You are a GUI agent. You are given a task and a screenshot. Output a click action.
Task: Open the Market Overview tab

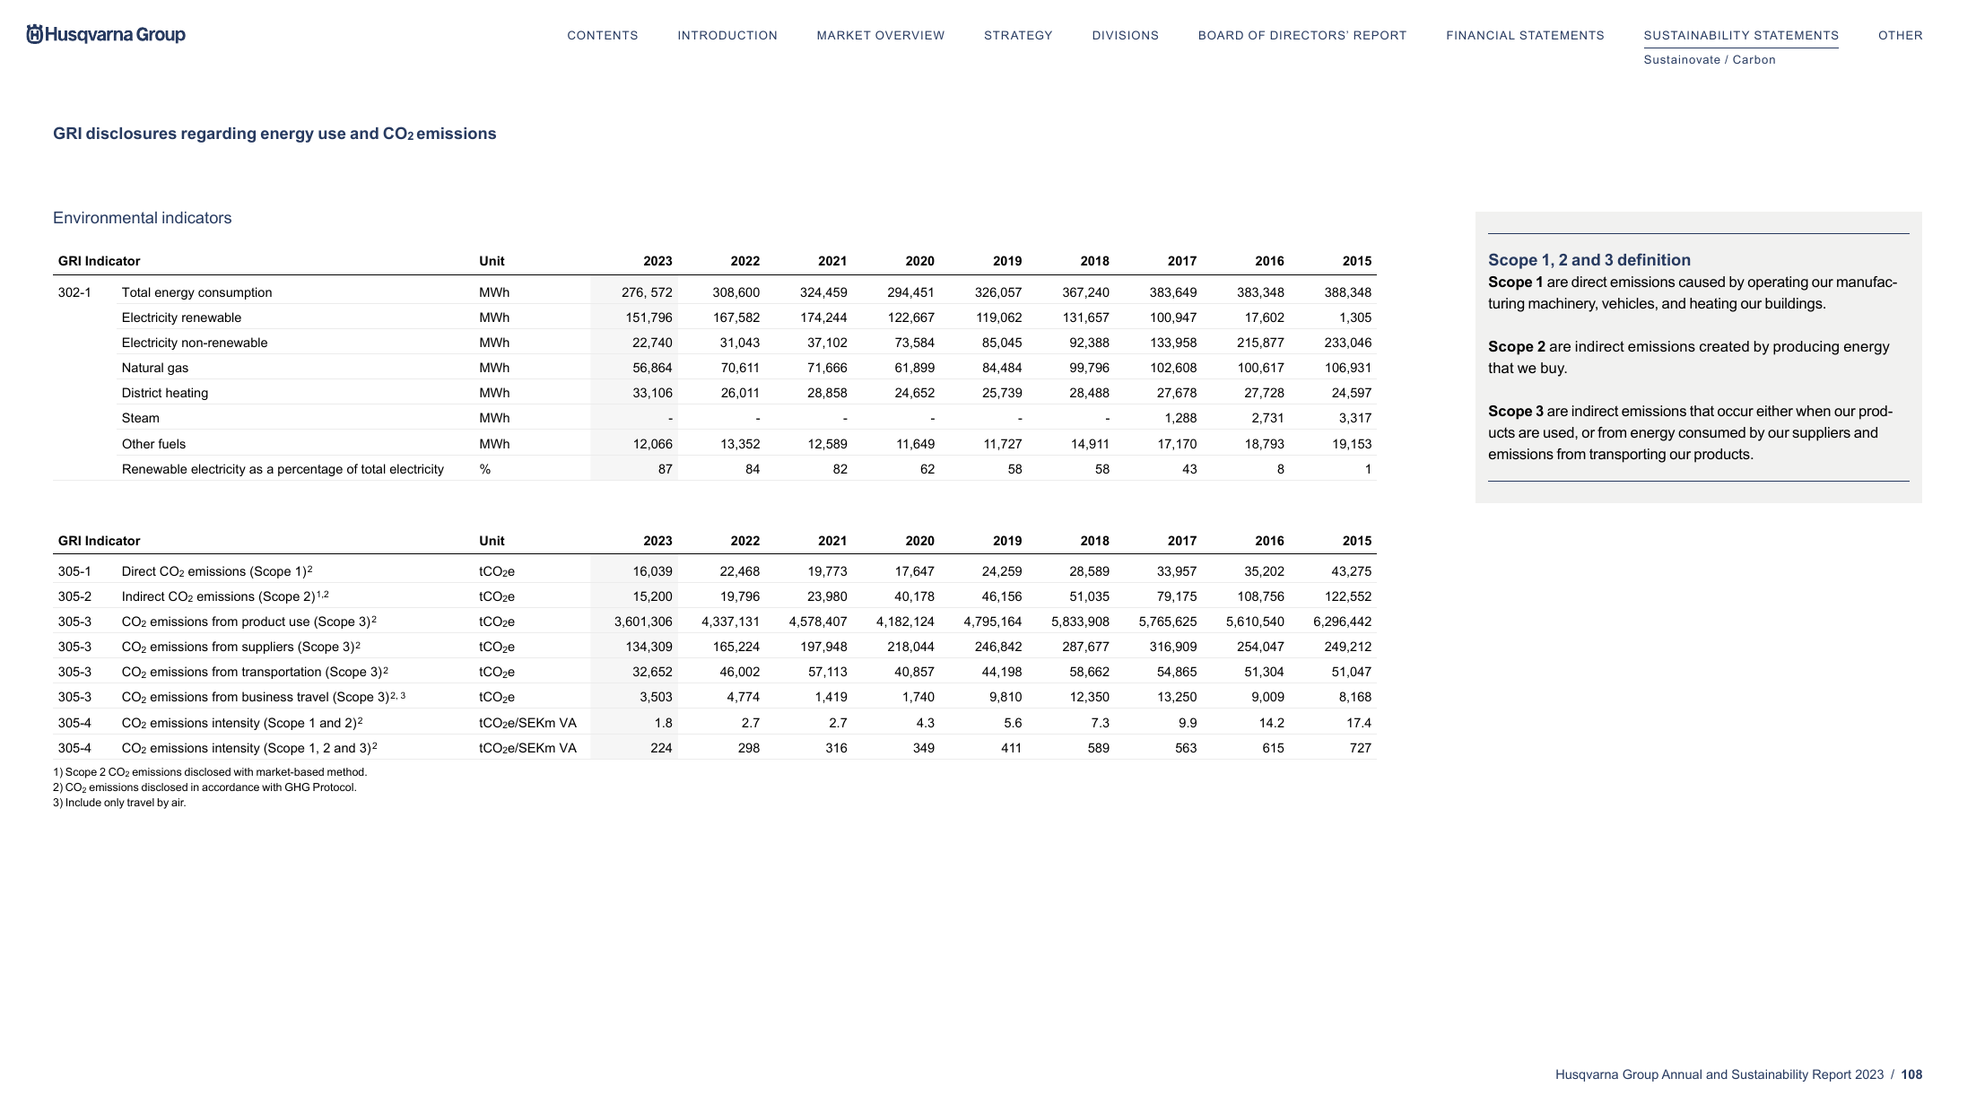point(881,36)
